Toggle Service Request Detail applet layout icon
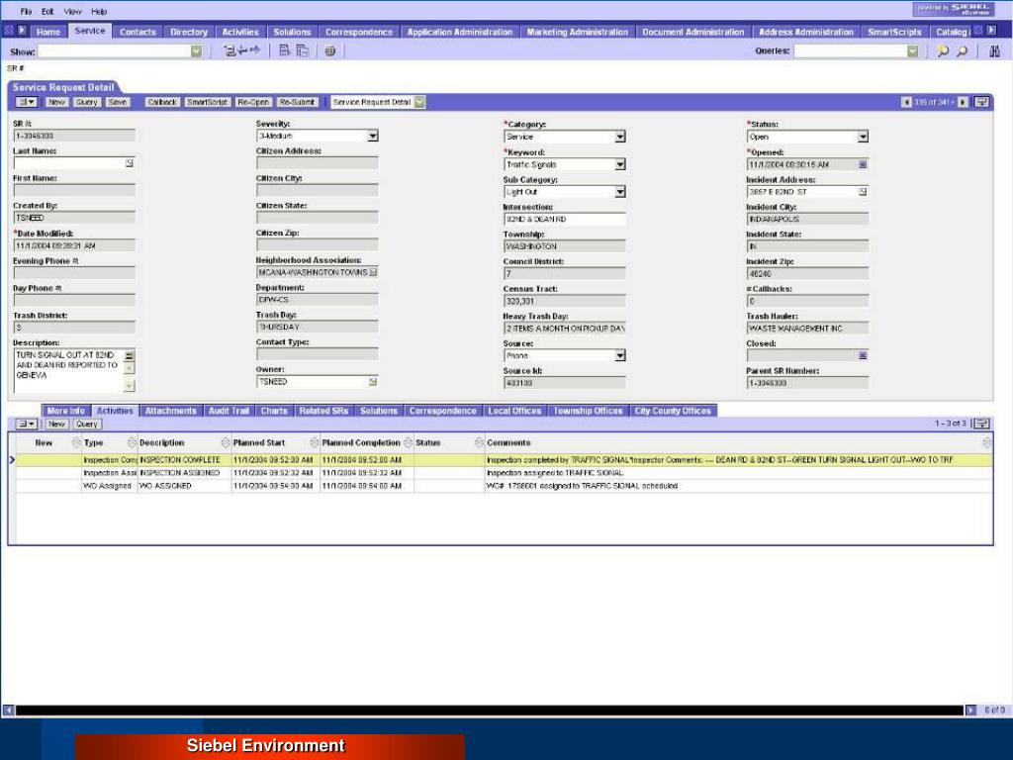The width and height of the screenshot is (1013, 760). pos(982,102)
